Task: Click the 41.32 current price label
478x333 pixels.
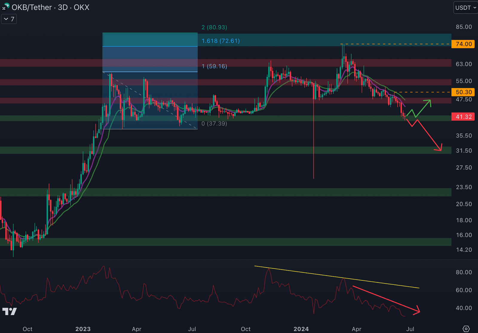Action: point(463,117)
